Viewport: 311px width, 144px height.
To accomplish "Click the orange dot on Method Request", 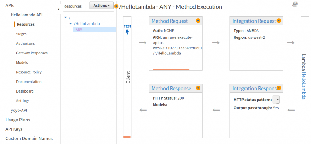I will (198, 21).
